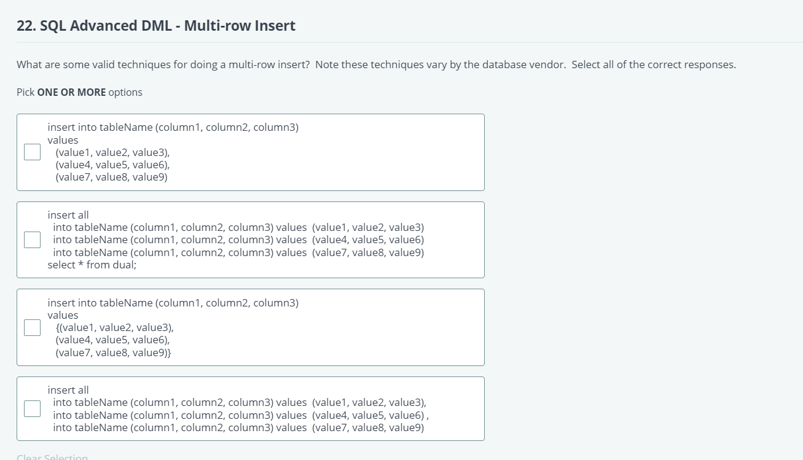The height and width of the screenshot is (460, 803).
Task: Click second card's 'into tableName' line ending value3)
Action: click(238, 227)
